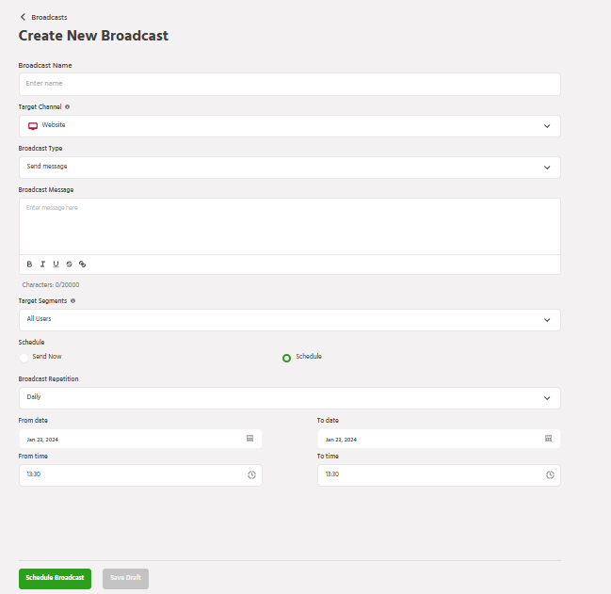Viewport: 611px width, 594px height.
Task: Apply strikethrough formatting in message editor
Action: 69,265
